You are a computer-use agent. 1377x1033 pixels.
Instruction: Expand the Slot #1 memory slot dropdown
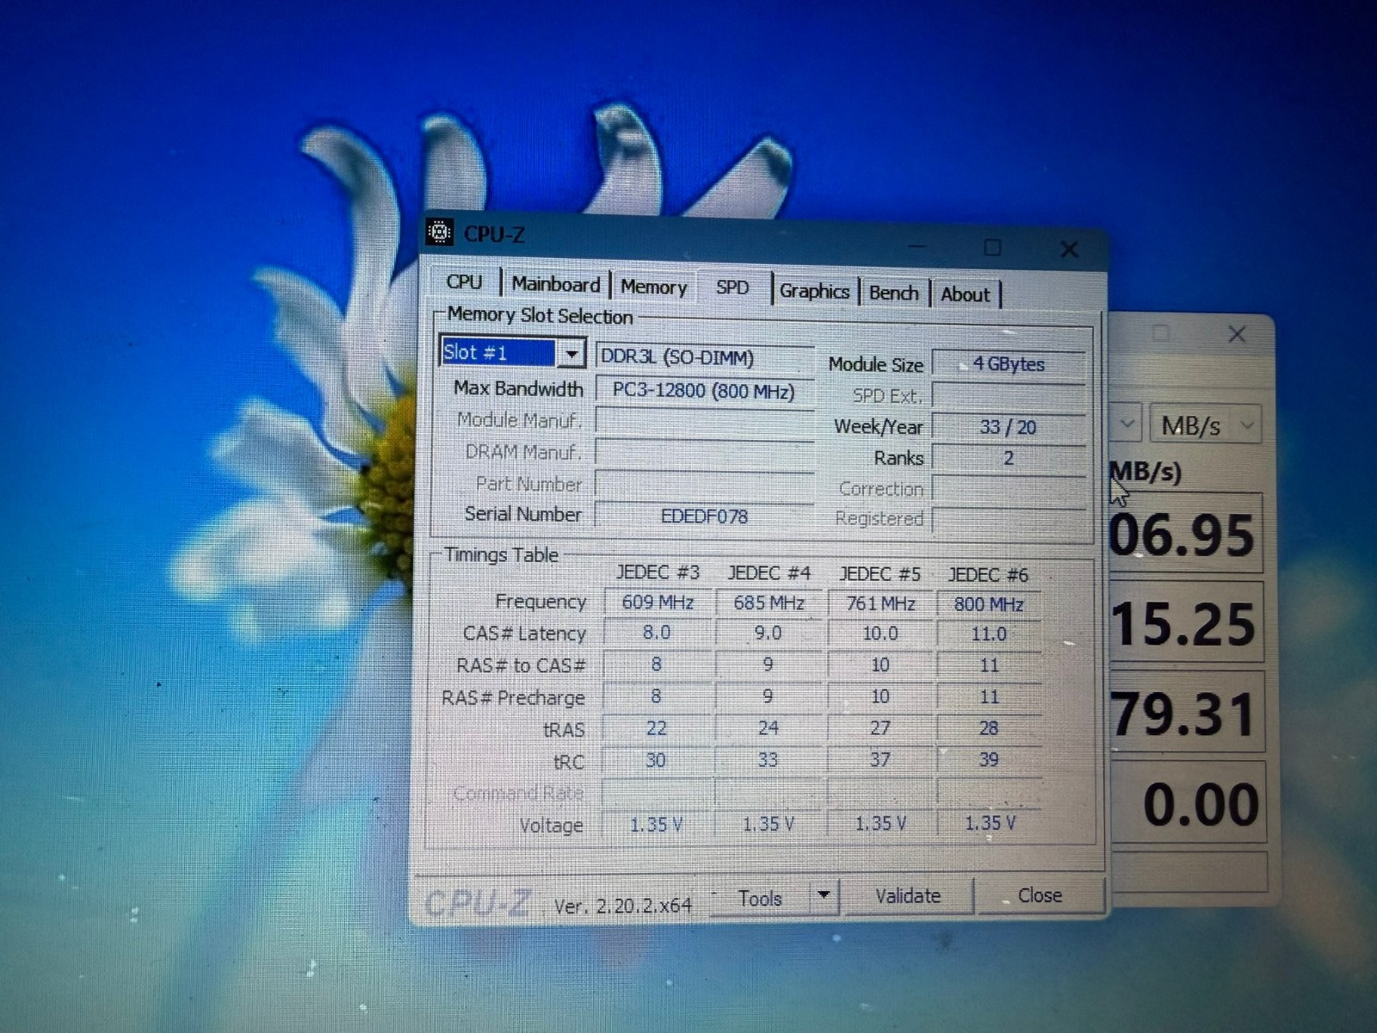click(571, 354)
